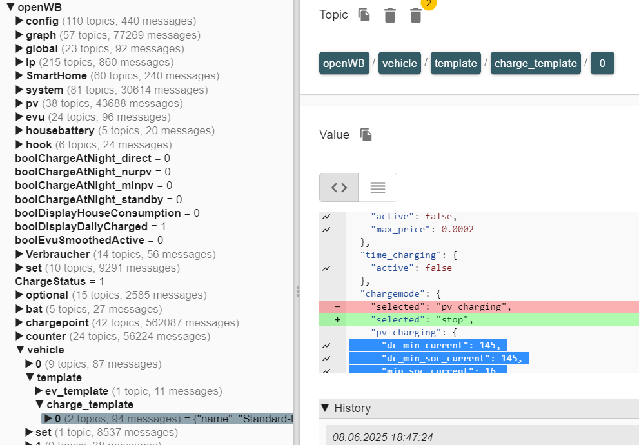The image size is (639, 445).
Task: Select the charge_template topic breadcrumb
Action: [535, 63]
